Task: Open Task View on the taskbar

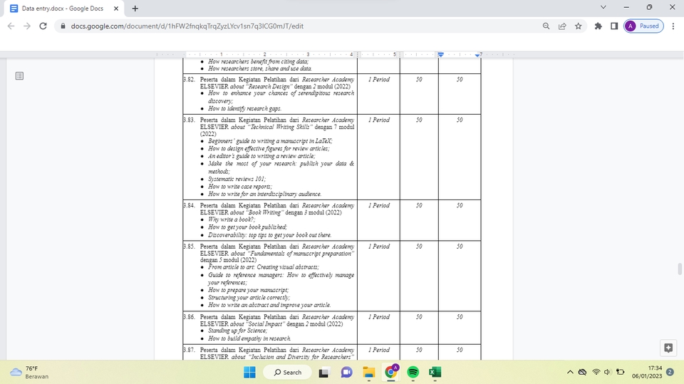Action: [x=323, y=372]
